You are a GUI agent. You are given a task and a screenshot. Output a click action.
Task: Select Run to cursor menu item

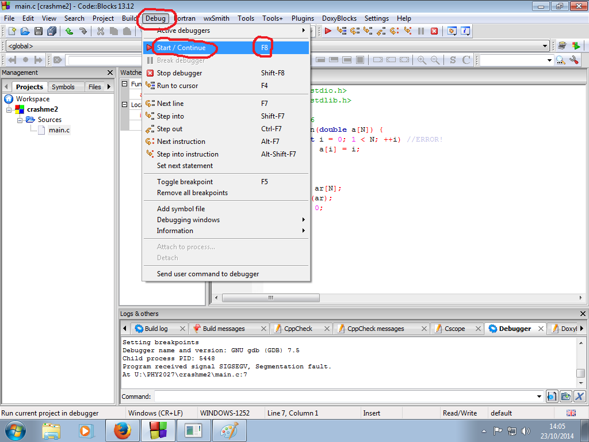[226, 86]
